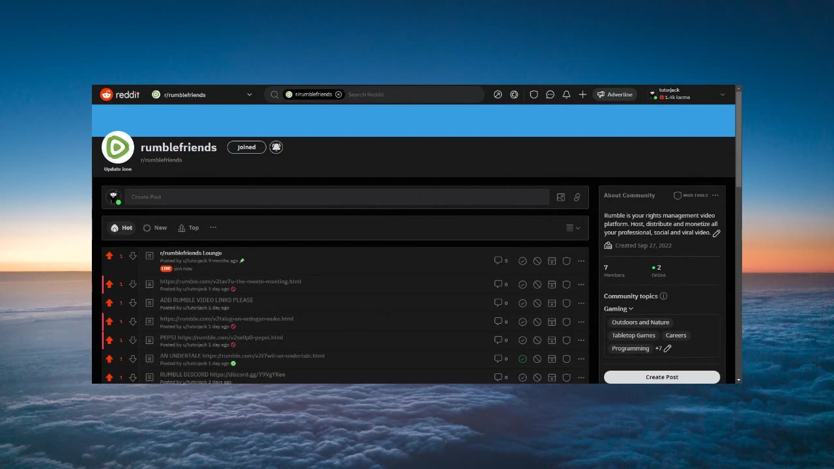Downvote the the-meetn-meeting.html post

(133, 284)
